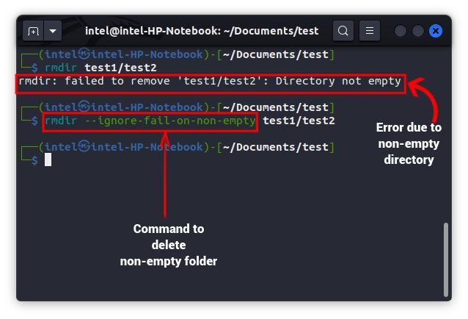Open a new terminal tab
The height and width of the screenshot is (319, 468).
pyautogui.click(x=33, y=31)
